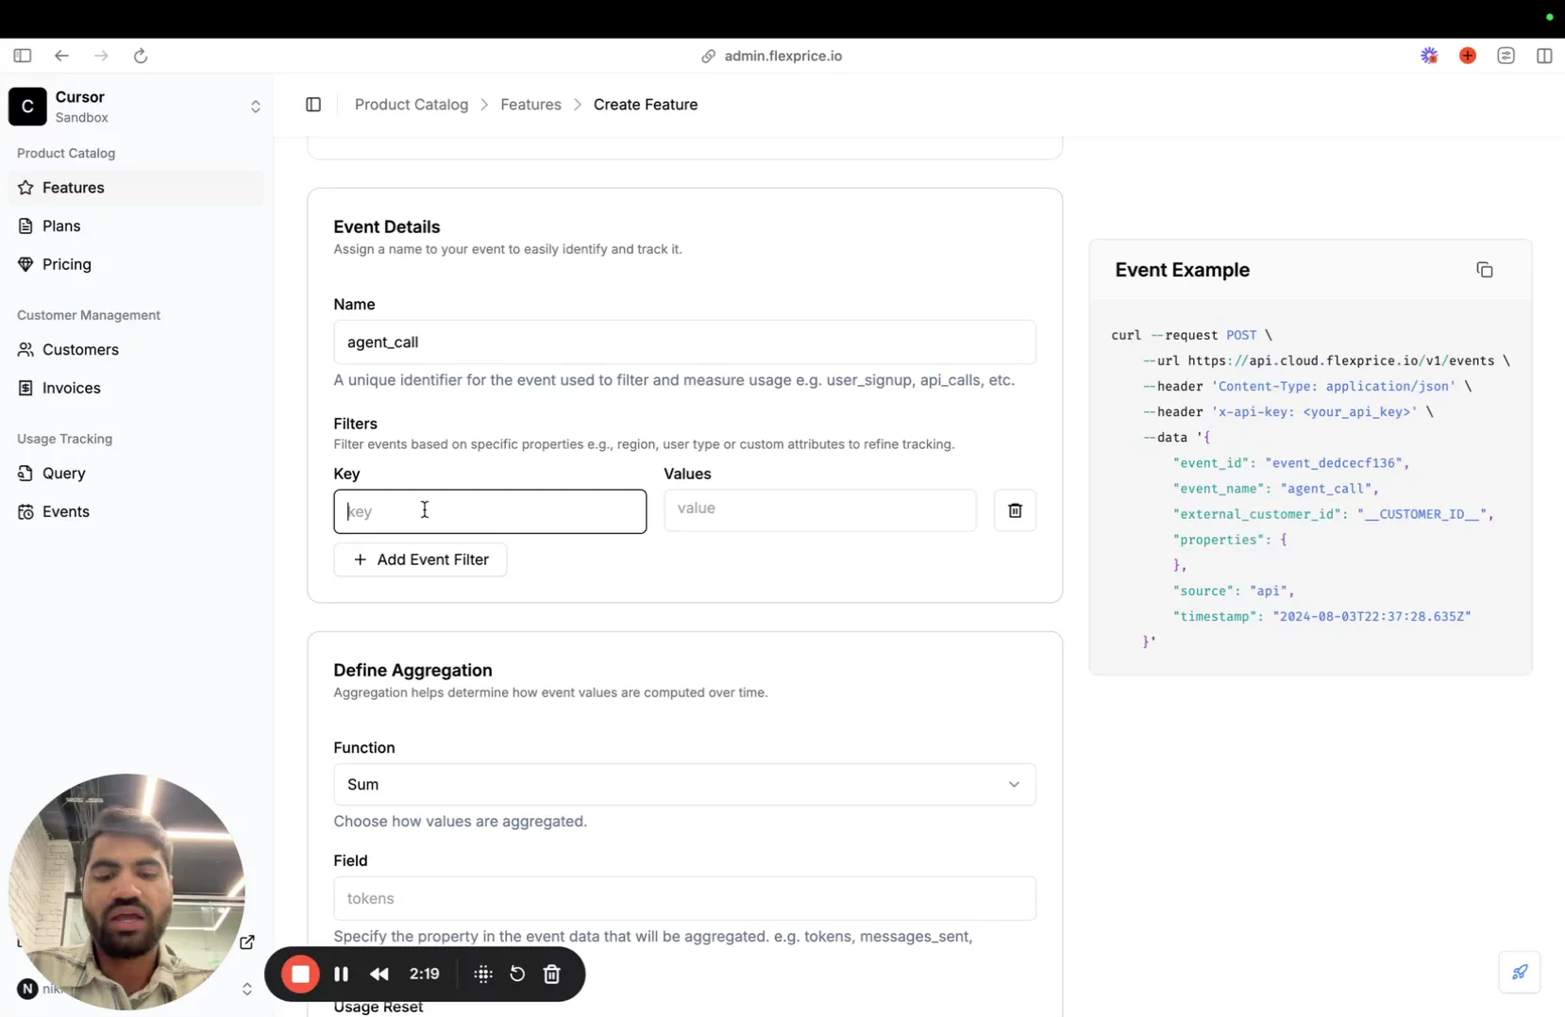Reload the browser page
This screenshot has height=1017, width=1565.
pyautogui.click(x=141, y=56)
